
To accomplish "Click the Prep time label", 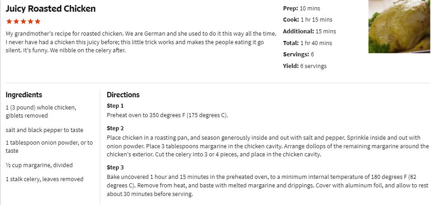I will (290, 8).
